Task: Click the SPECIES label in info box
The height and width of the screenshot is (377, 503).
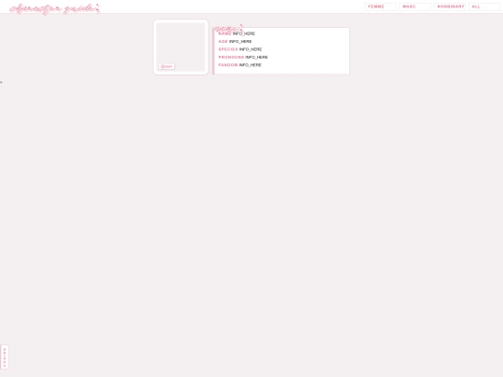Action: 228,49
